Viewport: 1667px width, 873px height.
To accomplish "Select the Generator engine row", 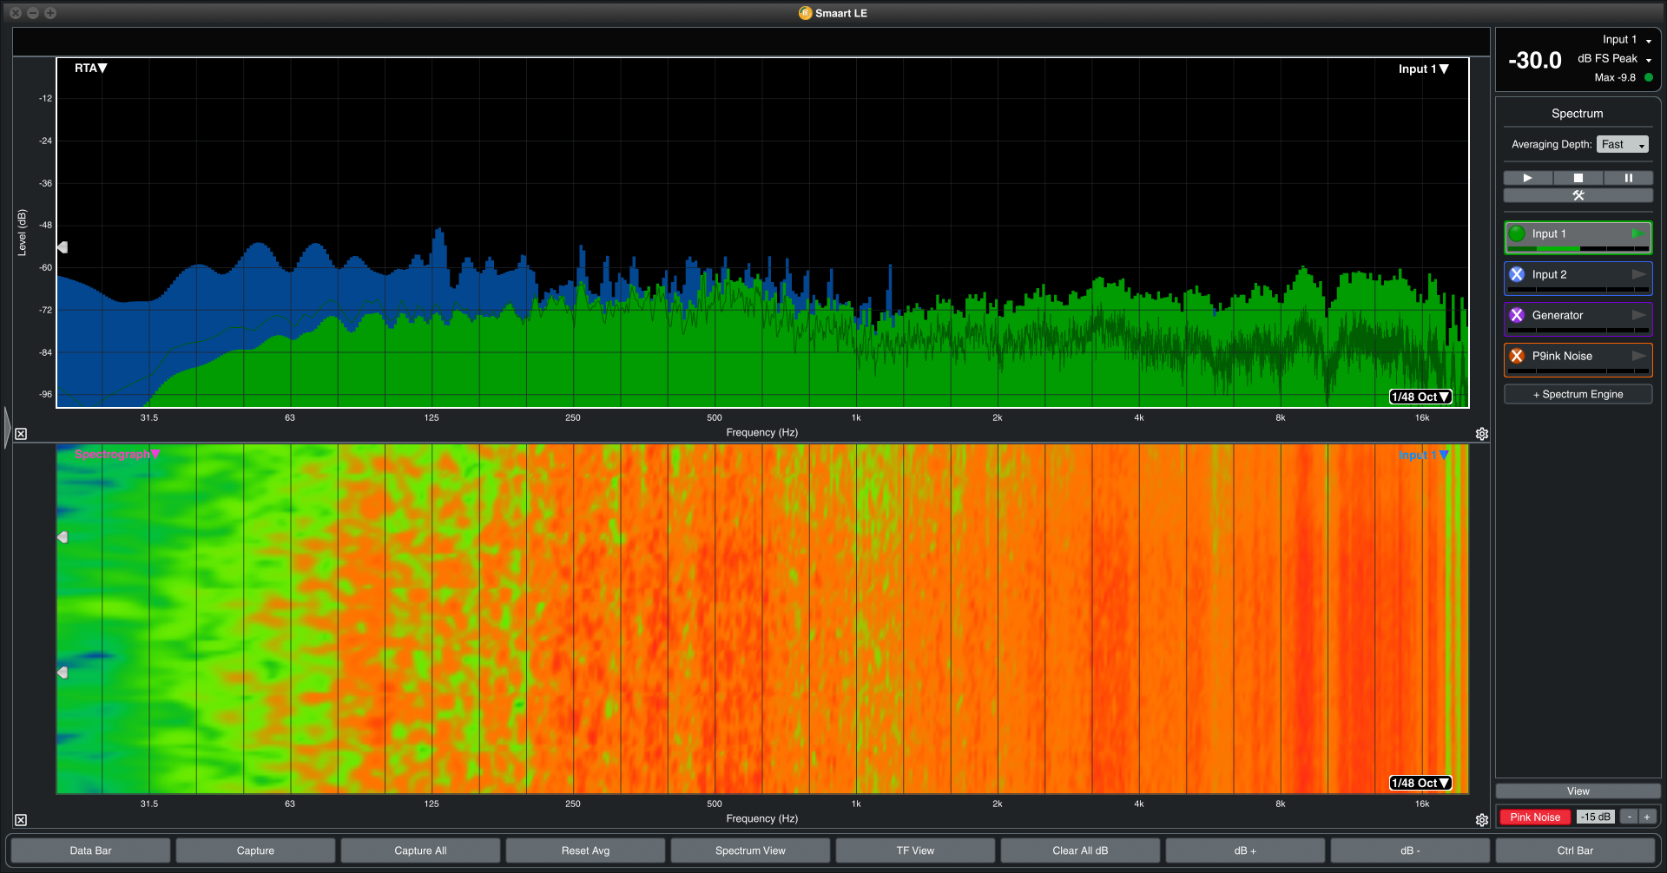I will 1578,318.
